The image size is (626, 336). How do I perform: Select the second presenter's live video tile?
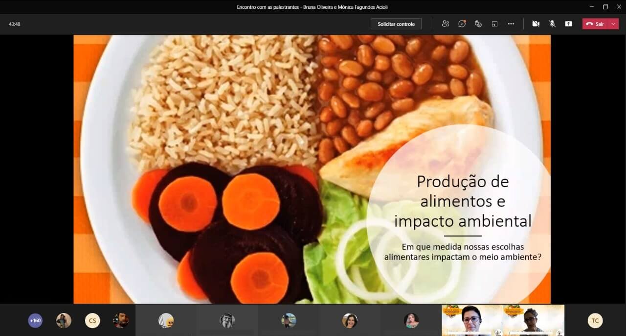[x=534, y=320]
